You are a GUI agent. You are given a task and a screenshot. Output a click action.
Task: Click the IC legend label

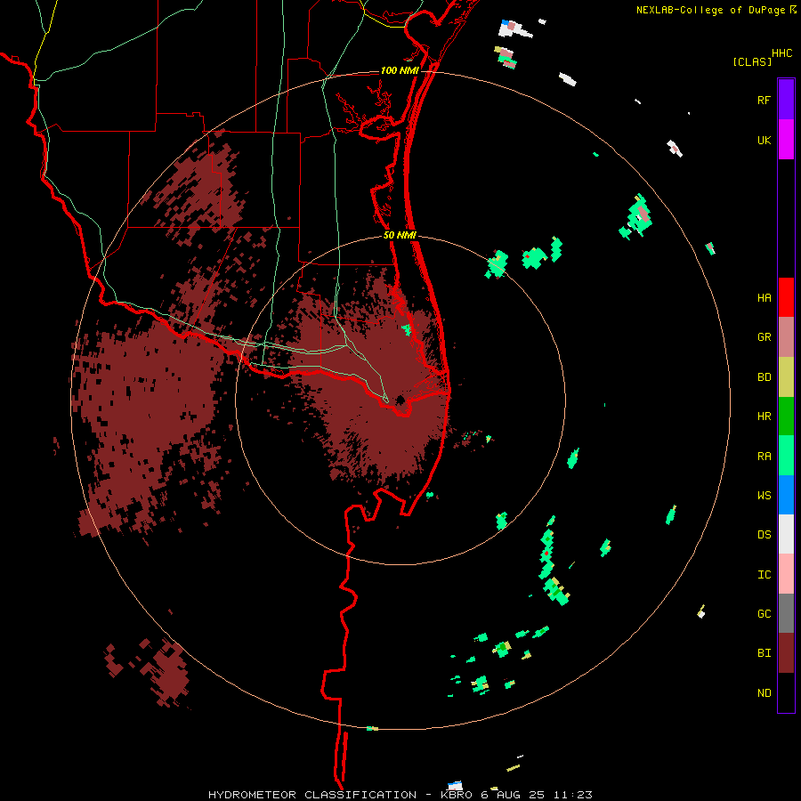click(x=764, y=575)
